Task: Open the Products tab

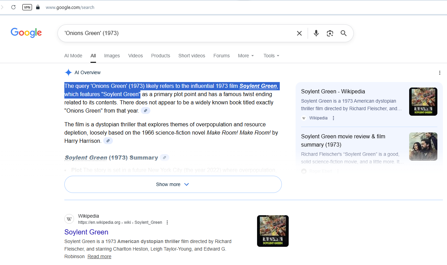Action: (161, 56)
